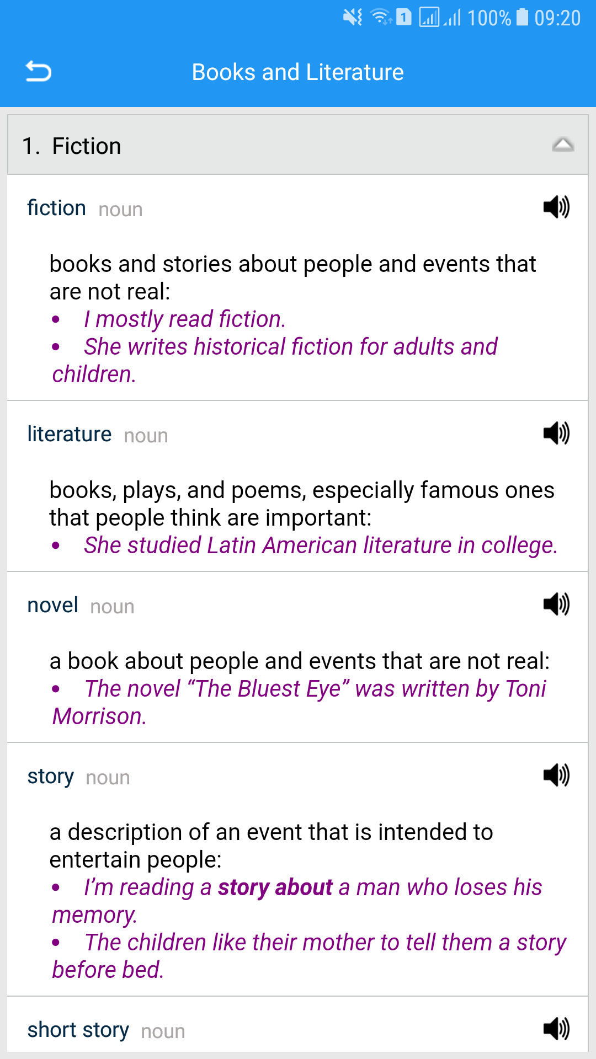This screenshot has width=596, height=1059.
Task: Tap the Latin American literature example sentence
Action: 320,545
